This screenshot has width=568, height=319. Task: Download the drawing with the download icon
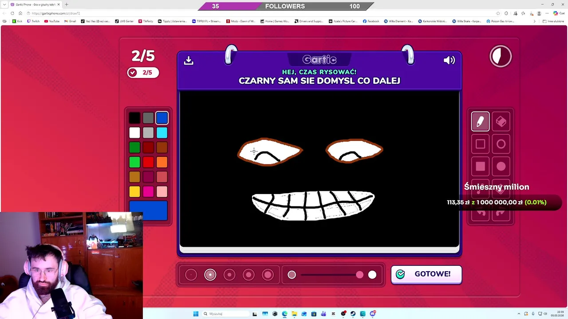(x=189, y=60)
